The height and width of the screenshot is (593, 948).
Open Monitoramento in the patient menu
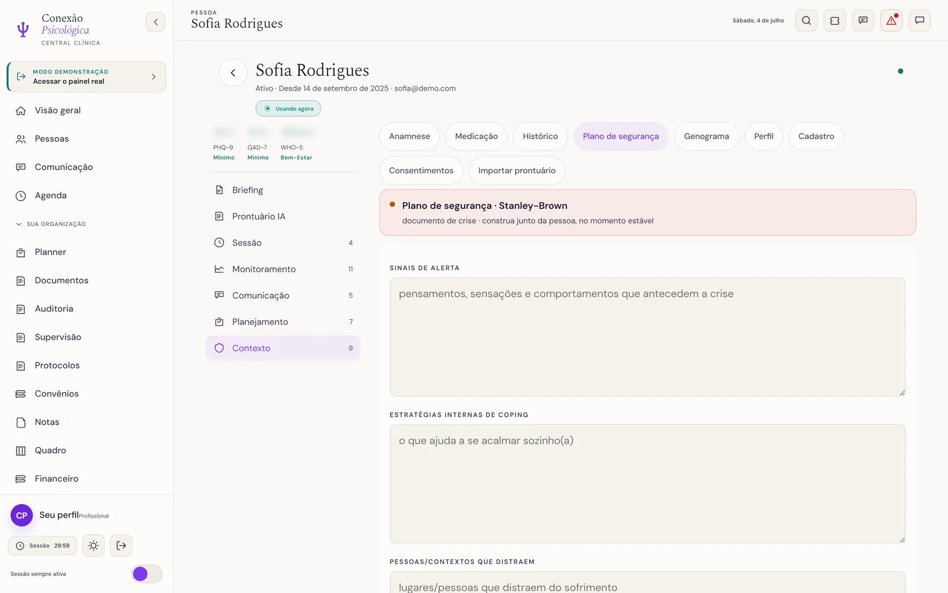[283, 269]
